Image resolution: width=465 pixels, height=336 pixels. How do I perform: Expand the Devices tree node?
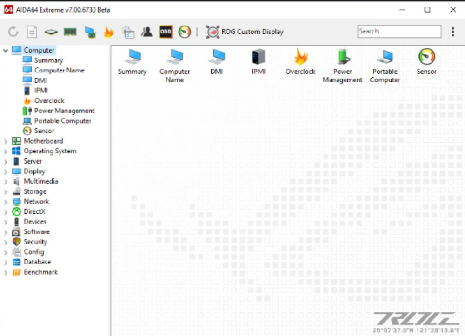pyautogui.click(x=5, y=223)
